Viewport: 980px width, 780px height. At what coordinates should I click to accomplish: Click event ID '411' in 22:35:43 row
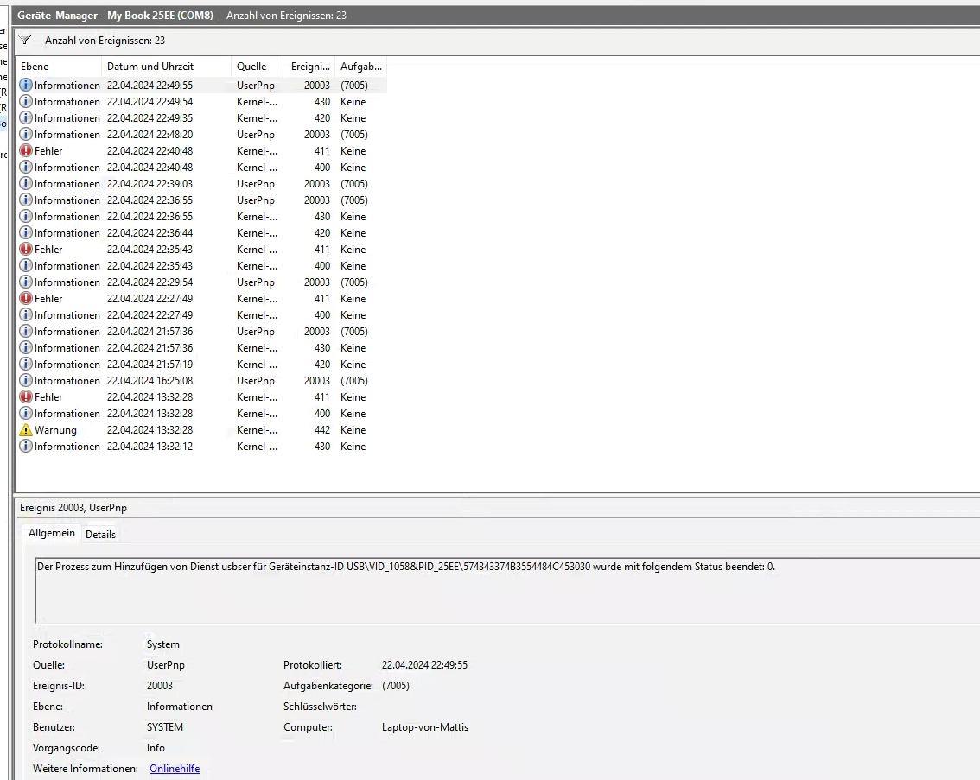click(x=321, y=250)
